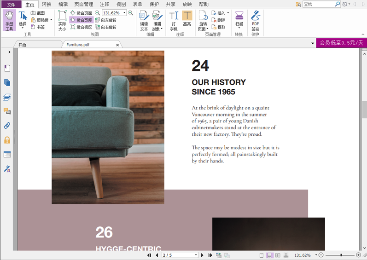Expand the left navigation panel arrow
Viewport: 367px width, 260px height.
point(9,52)
